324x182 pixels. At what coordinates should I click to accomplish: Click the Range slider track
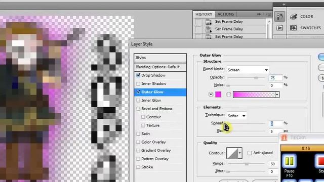pyautogui.click(x=246, y=164)
